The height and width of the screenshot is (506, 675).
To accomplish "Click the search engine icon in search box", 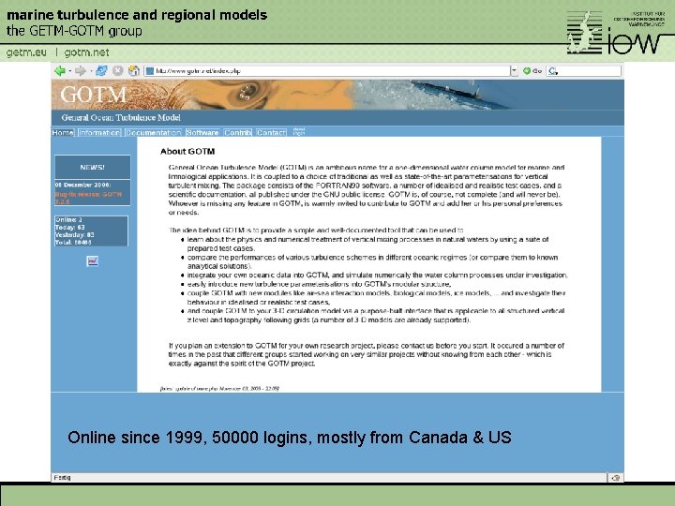I will (x=553, y=71).
